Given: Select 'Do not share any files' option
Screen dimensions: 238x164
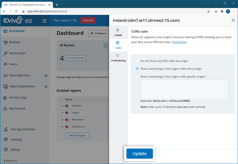Looking at the screenshot, I should tap(137, 61).
